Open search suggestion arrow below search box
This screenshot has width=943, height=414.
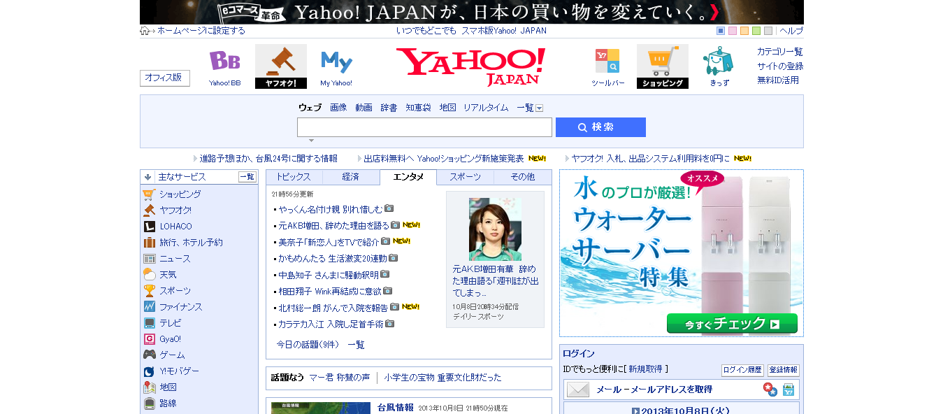[x=311, y=141]
